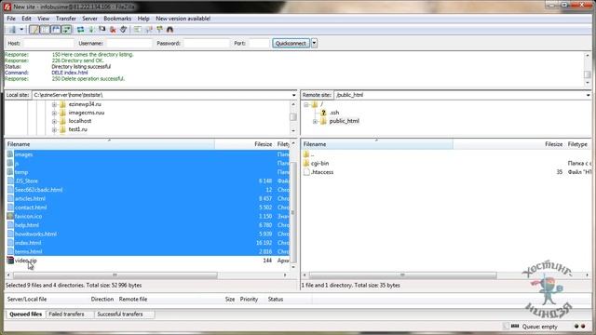
Task: Sort remote files by Filetype header
Action: (x=577, y=144)
